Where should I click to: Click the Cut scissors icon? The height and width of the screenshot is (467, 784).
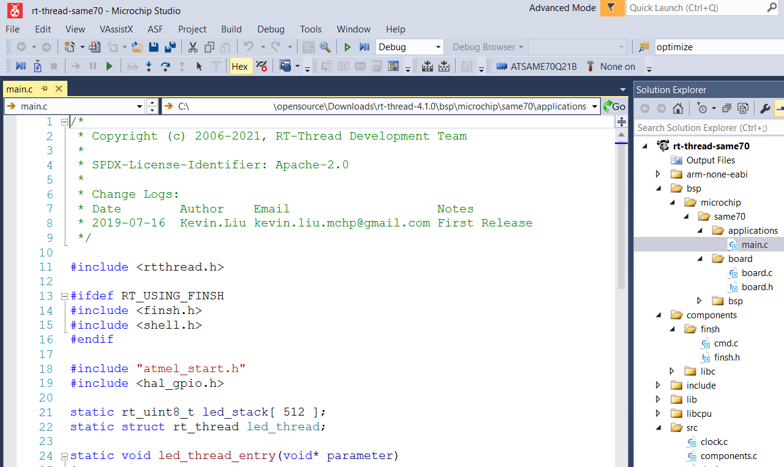coord(192,47)
